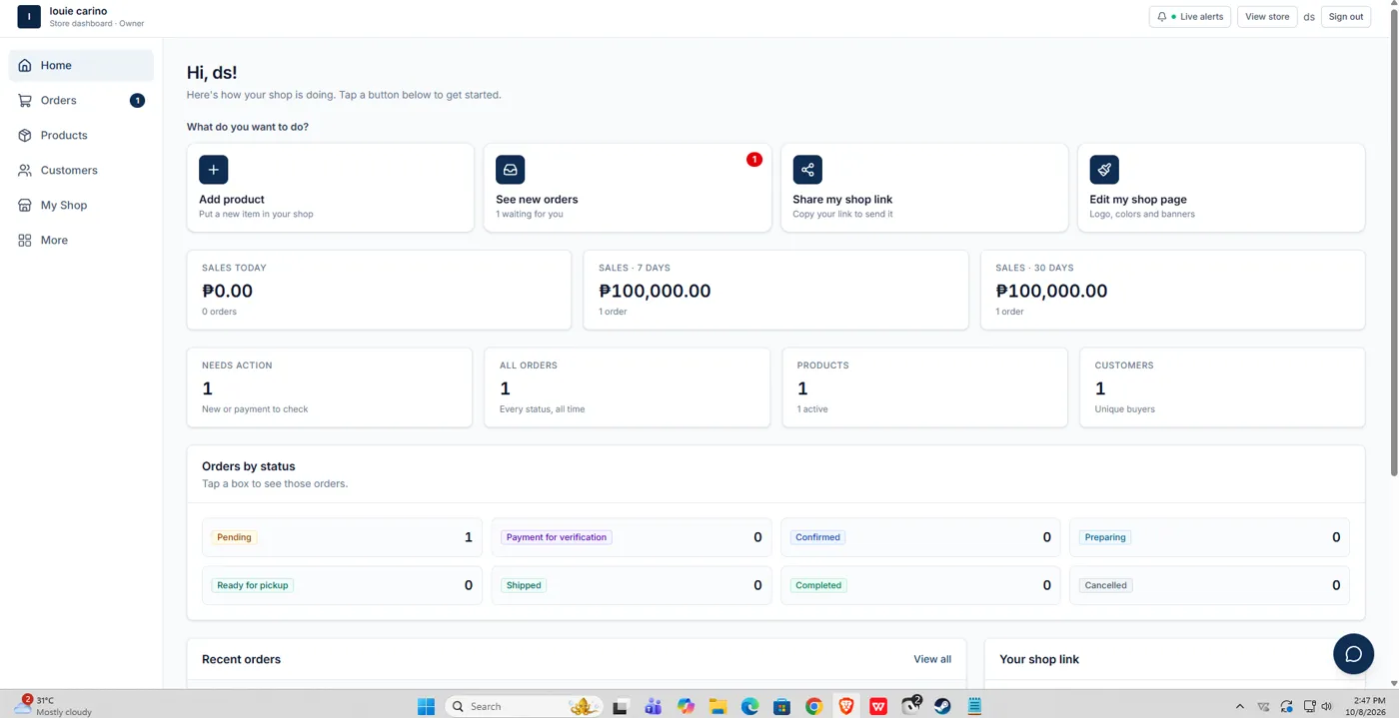Open File Explorer from the taskbar
Image resolution: width=1399 pixels, height=718 pixels.
717,706
